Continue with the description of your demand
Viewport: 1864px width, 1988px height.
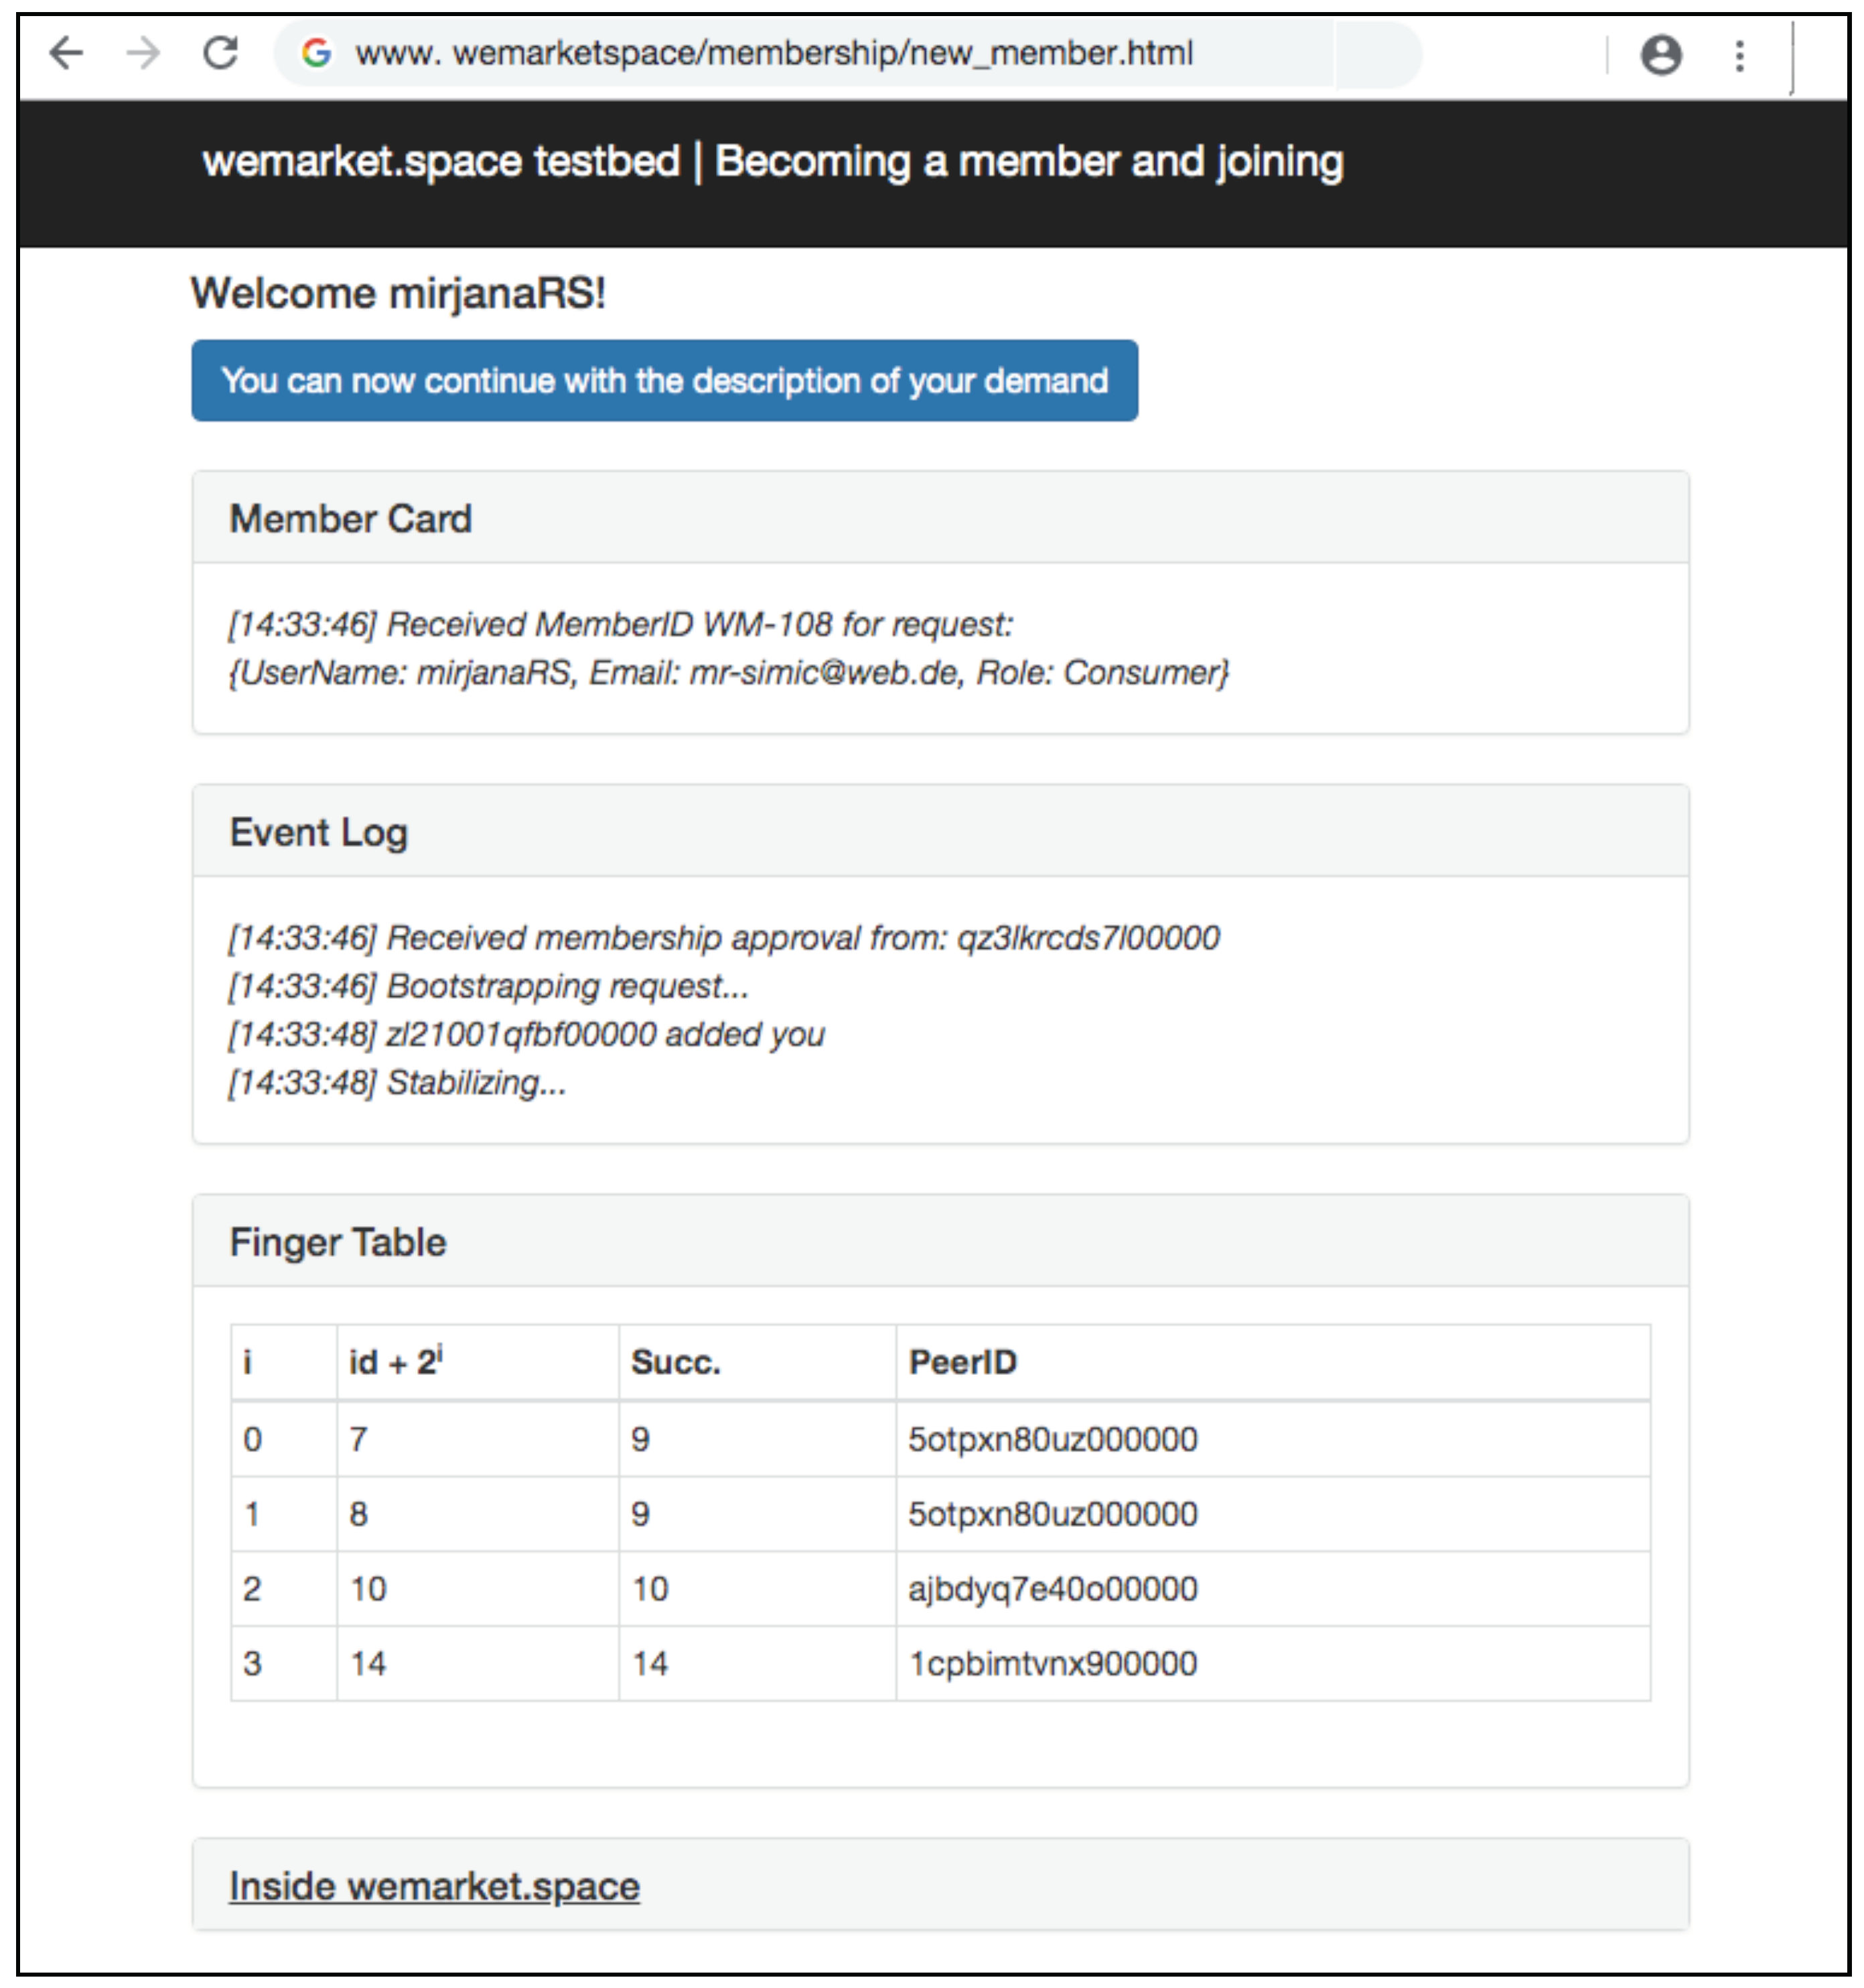664,381
